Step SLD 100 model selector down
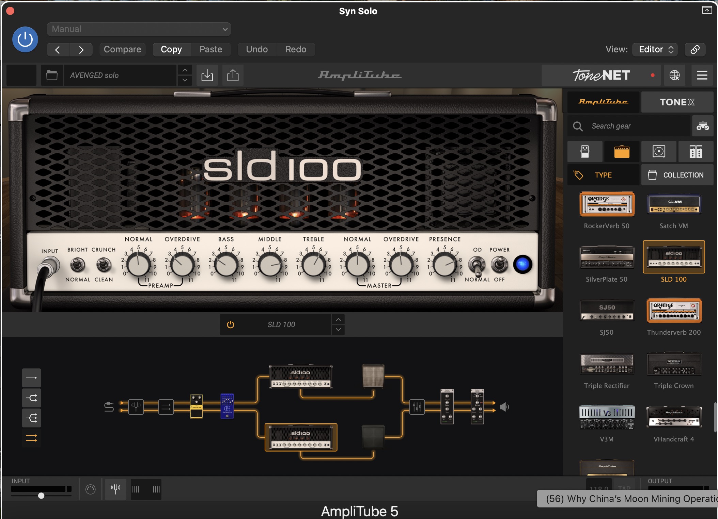Viewport: 718px width, 519px height. pyautogui.click(x=338, y=330)
